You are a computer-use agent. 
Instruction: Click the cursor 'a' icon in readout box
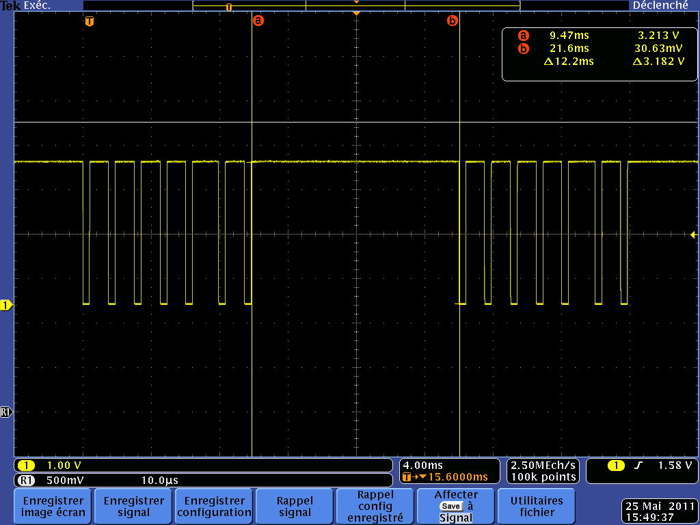click(x=523, y=36)
